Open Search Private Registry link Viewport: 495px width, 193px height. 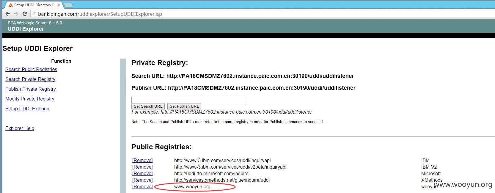pyautogui.click(x=30, y=79)
